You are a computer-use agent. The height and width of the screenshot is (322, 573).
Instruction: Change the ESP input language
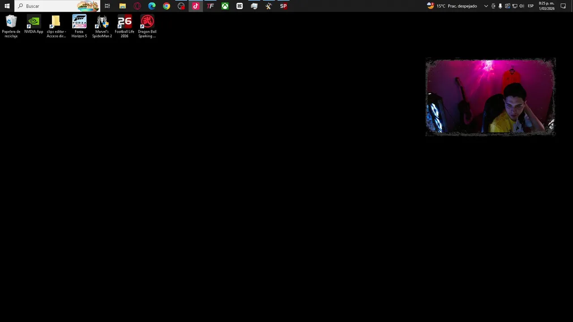point(531,6)
